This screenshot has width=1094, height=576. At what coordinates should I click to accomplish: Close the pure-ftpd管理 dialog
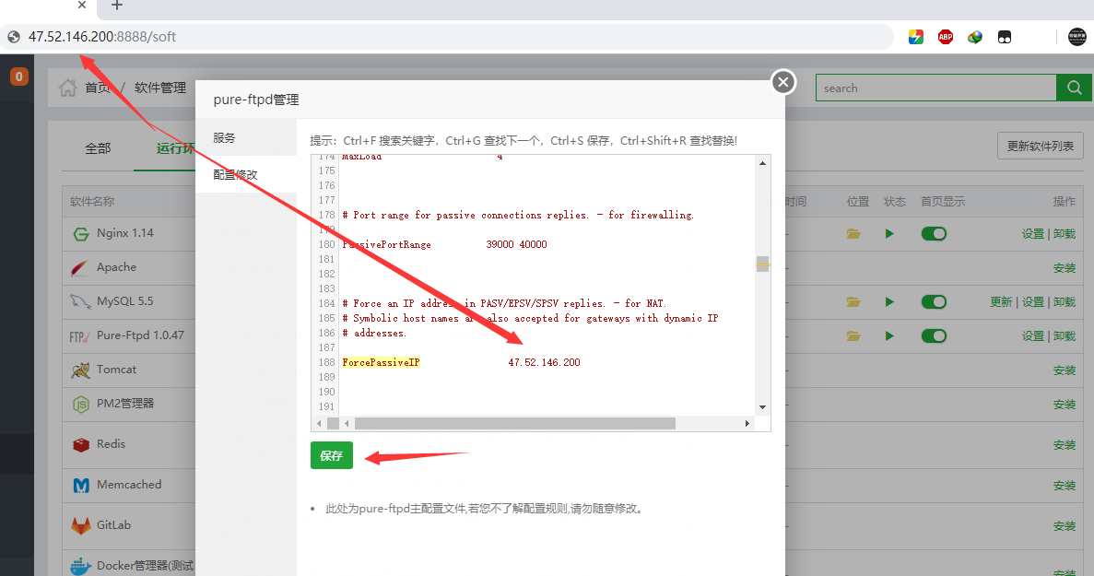[x=782, y=83]
